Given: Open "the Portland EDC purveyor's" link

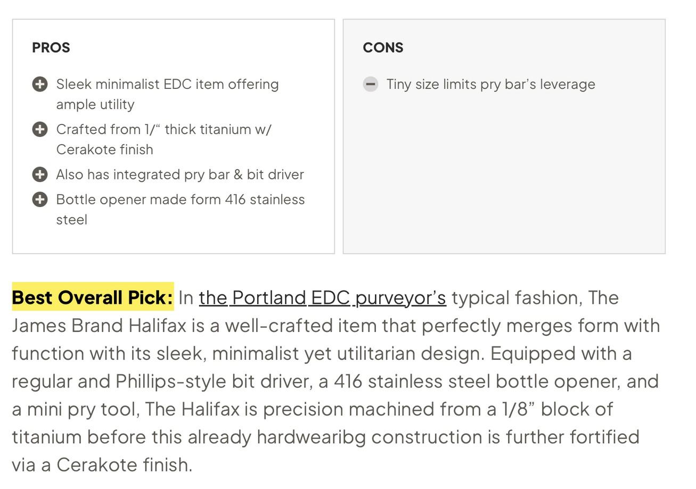Looking at the screenshot, I should (x=322, y=298).
